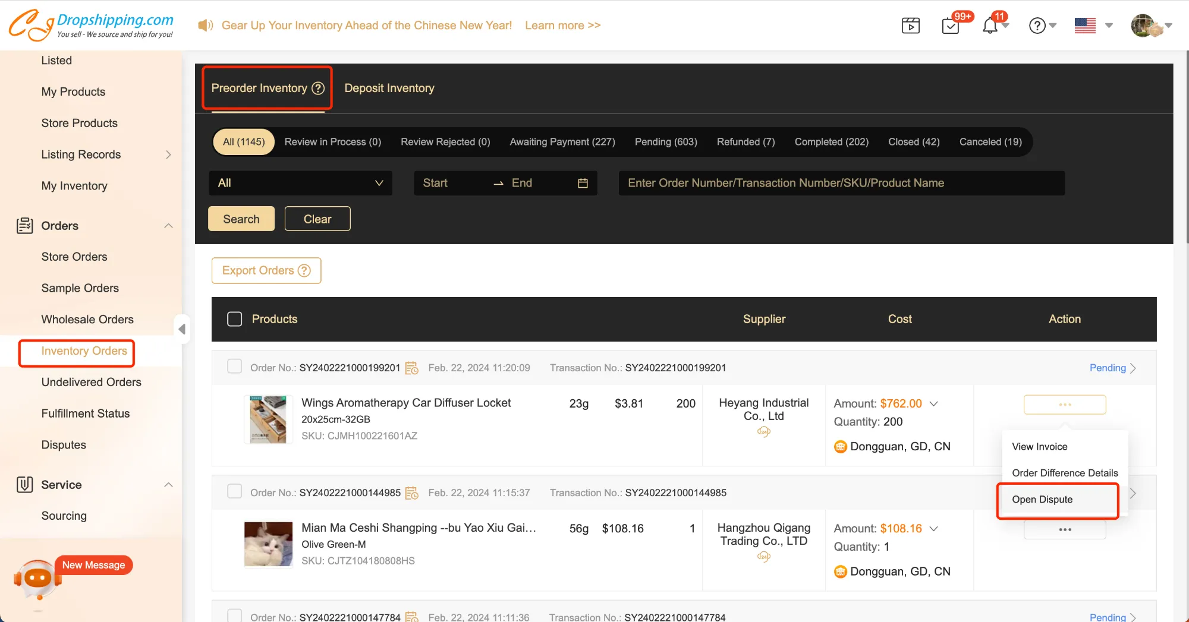Switch to the Deposit Inventory tab

[389, 89]
